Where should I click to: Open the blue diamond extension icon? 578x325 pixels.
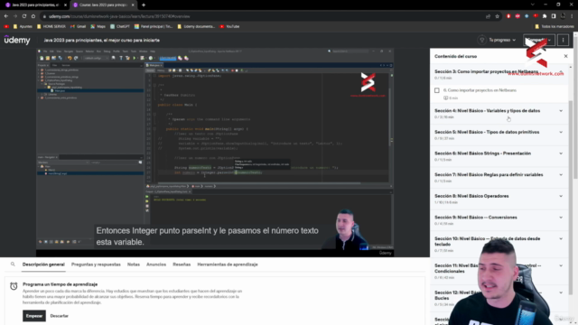pos(527,16)
